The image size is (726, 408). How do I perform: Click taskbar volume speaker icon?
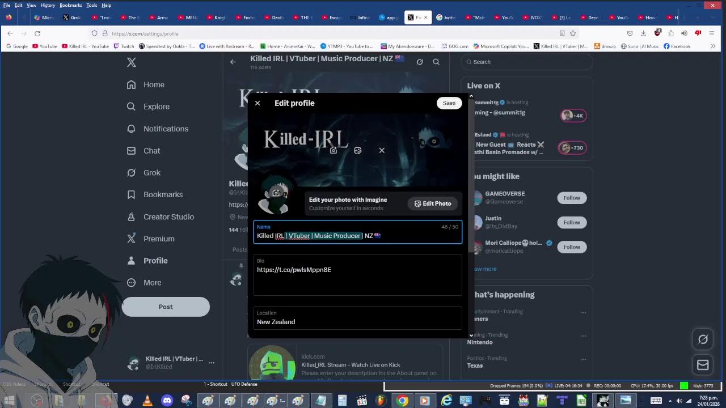click(679, 401)
